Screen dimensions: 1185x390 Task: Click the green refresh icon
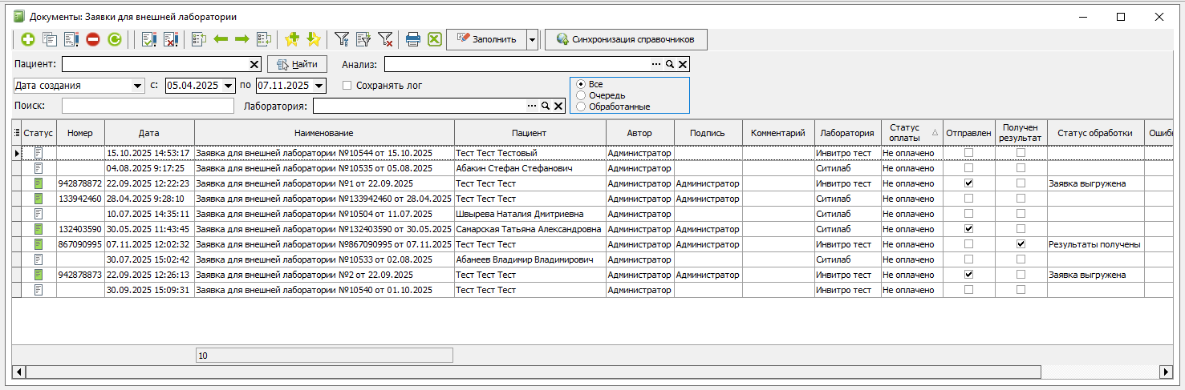[x=115, y=39]
